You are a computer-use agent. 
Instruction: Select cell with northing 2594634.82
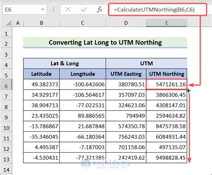click(166, 116)
